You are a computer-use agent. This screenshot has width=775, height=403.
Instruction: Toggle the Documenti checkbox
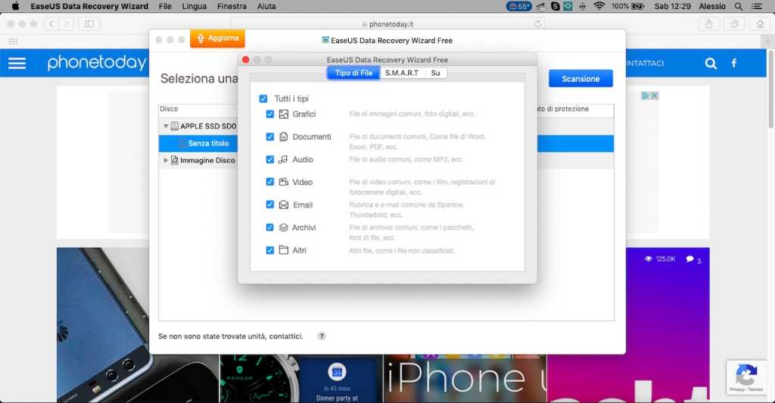click(x=270, y=137)
